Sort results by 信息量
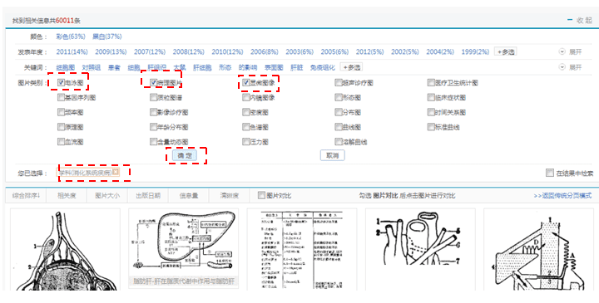Viewport: 599px width, 303px height. pyautogui.click(x=189, y=196)
